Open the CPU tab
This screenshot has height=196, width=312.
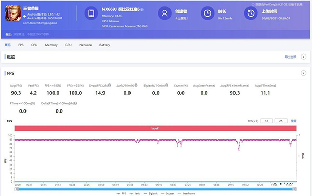pyautogui.click(x=34, y=45)
